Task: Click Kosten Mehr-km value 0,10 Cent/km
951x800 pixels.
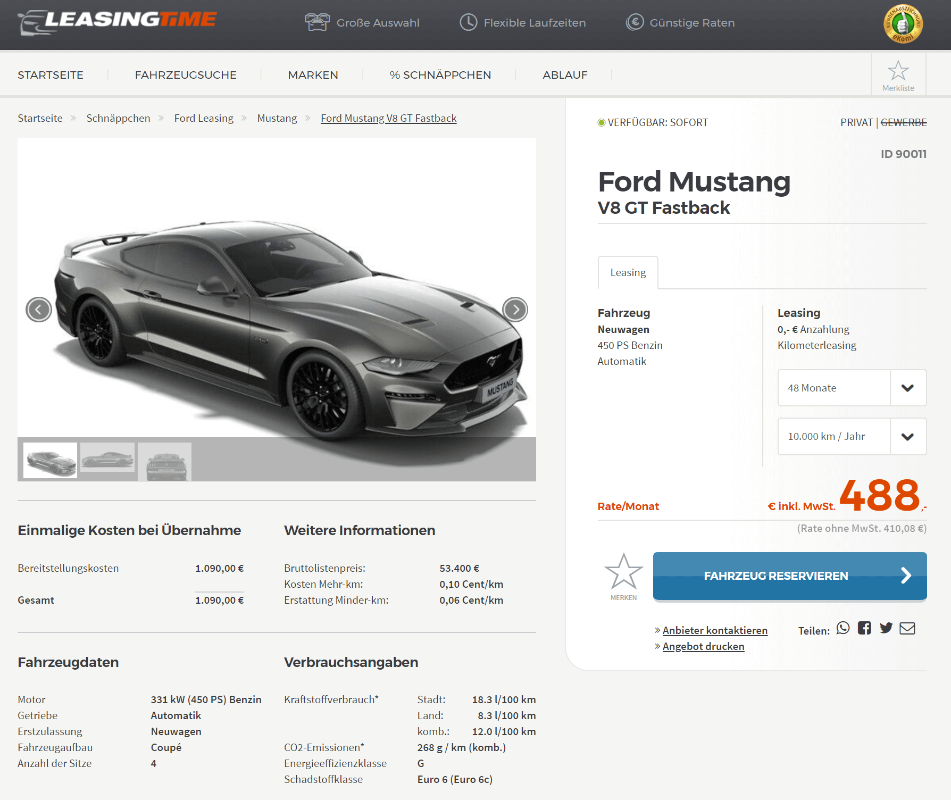Action: [x=471, y=584]
